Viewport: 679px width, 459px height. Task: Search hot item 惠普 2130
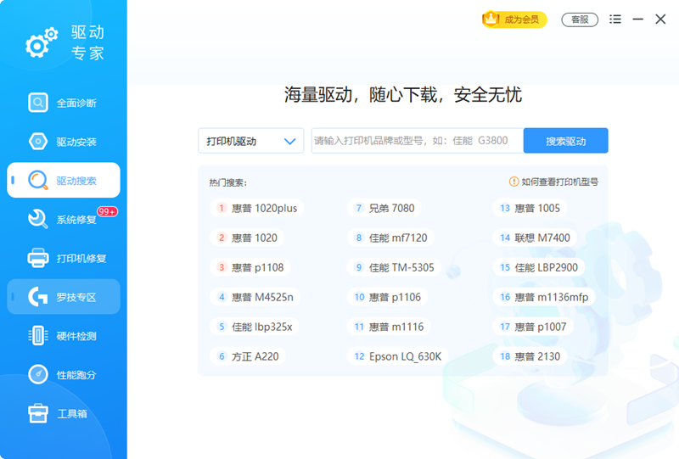[x=530, y=356]
